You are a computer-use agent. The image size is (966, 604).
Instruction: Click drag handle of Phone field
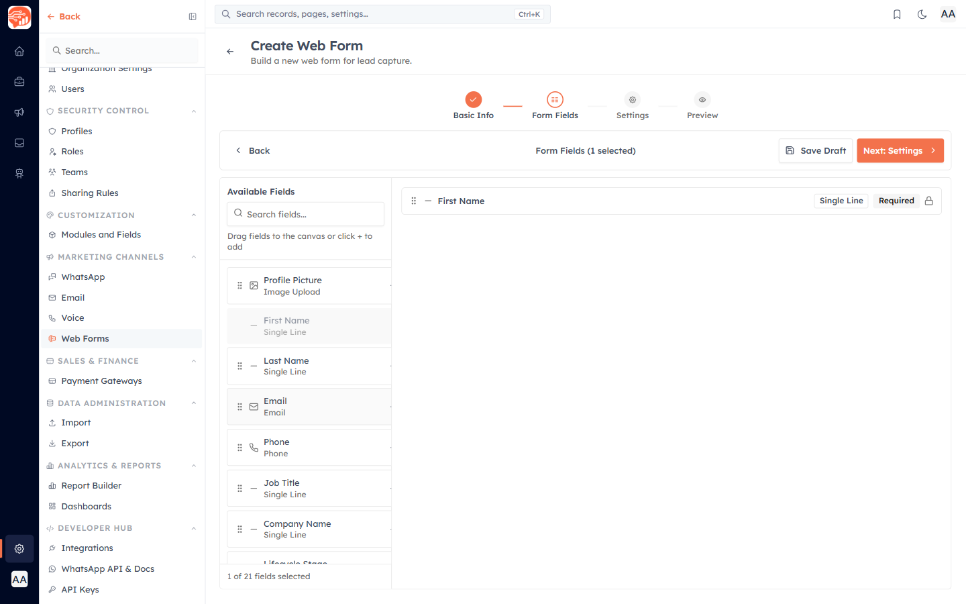pyautogui.click(x=239, y=448)
